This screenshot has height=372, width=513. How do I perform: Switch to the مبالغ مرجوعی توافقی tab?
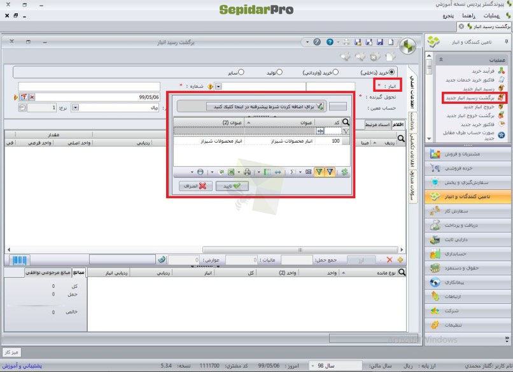coord(48,273)
